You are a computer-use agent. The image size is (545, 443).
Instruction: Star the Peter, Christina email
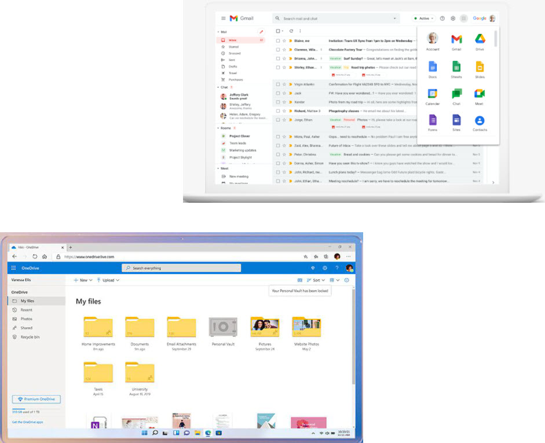(284, 154)
